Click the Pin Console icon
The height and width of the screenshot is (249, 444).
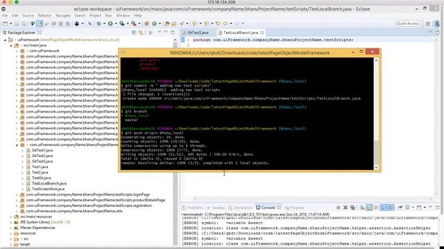point(400,207)
